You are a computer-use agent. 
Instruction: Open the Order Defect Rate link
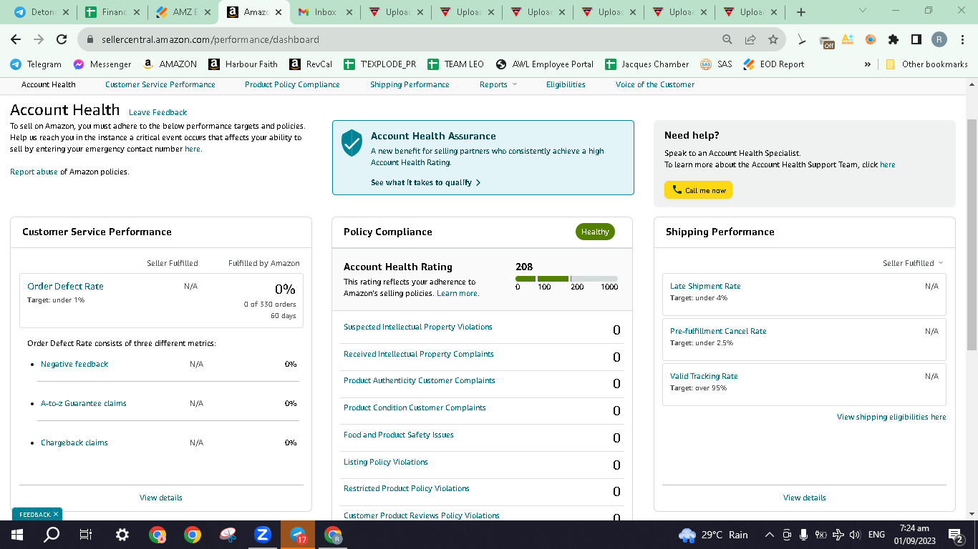[65, 286]
